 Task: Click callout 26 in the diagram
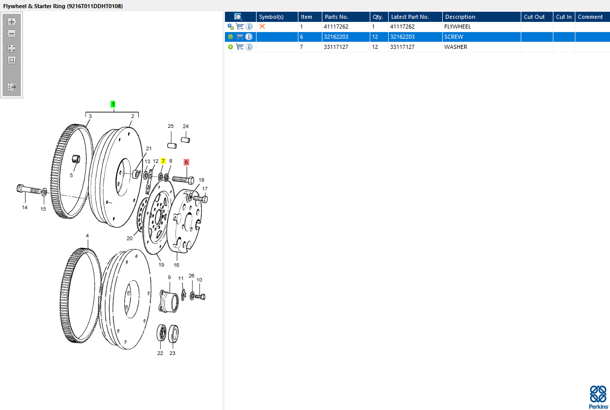191,276
